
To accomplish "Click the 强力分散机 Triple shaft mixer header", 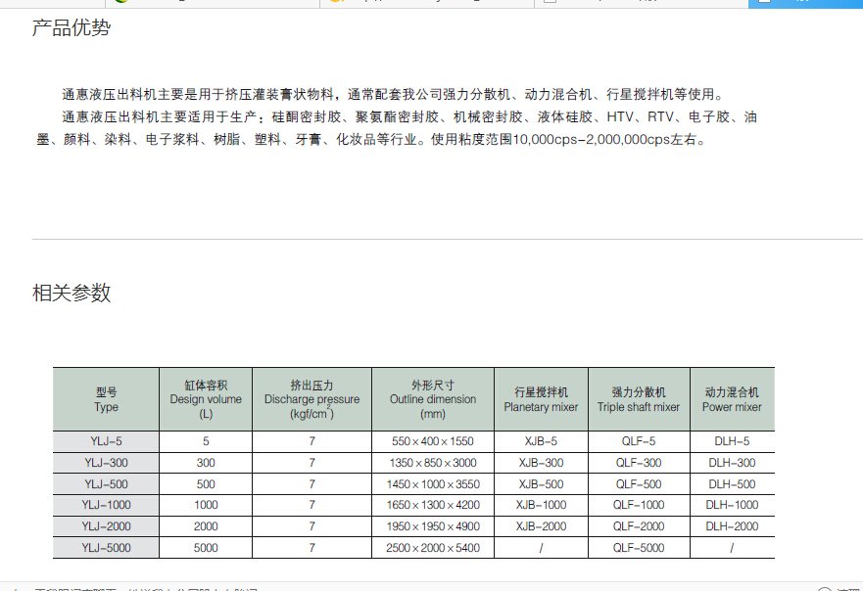I will tap(639, 399).
